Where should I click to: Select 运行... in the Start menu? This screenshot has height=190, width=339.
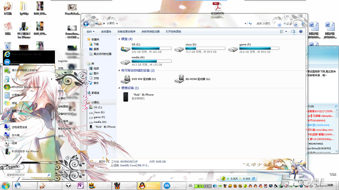61,136
